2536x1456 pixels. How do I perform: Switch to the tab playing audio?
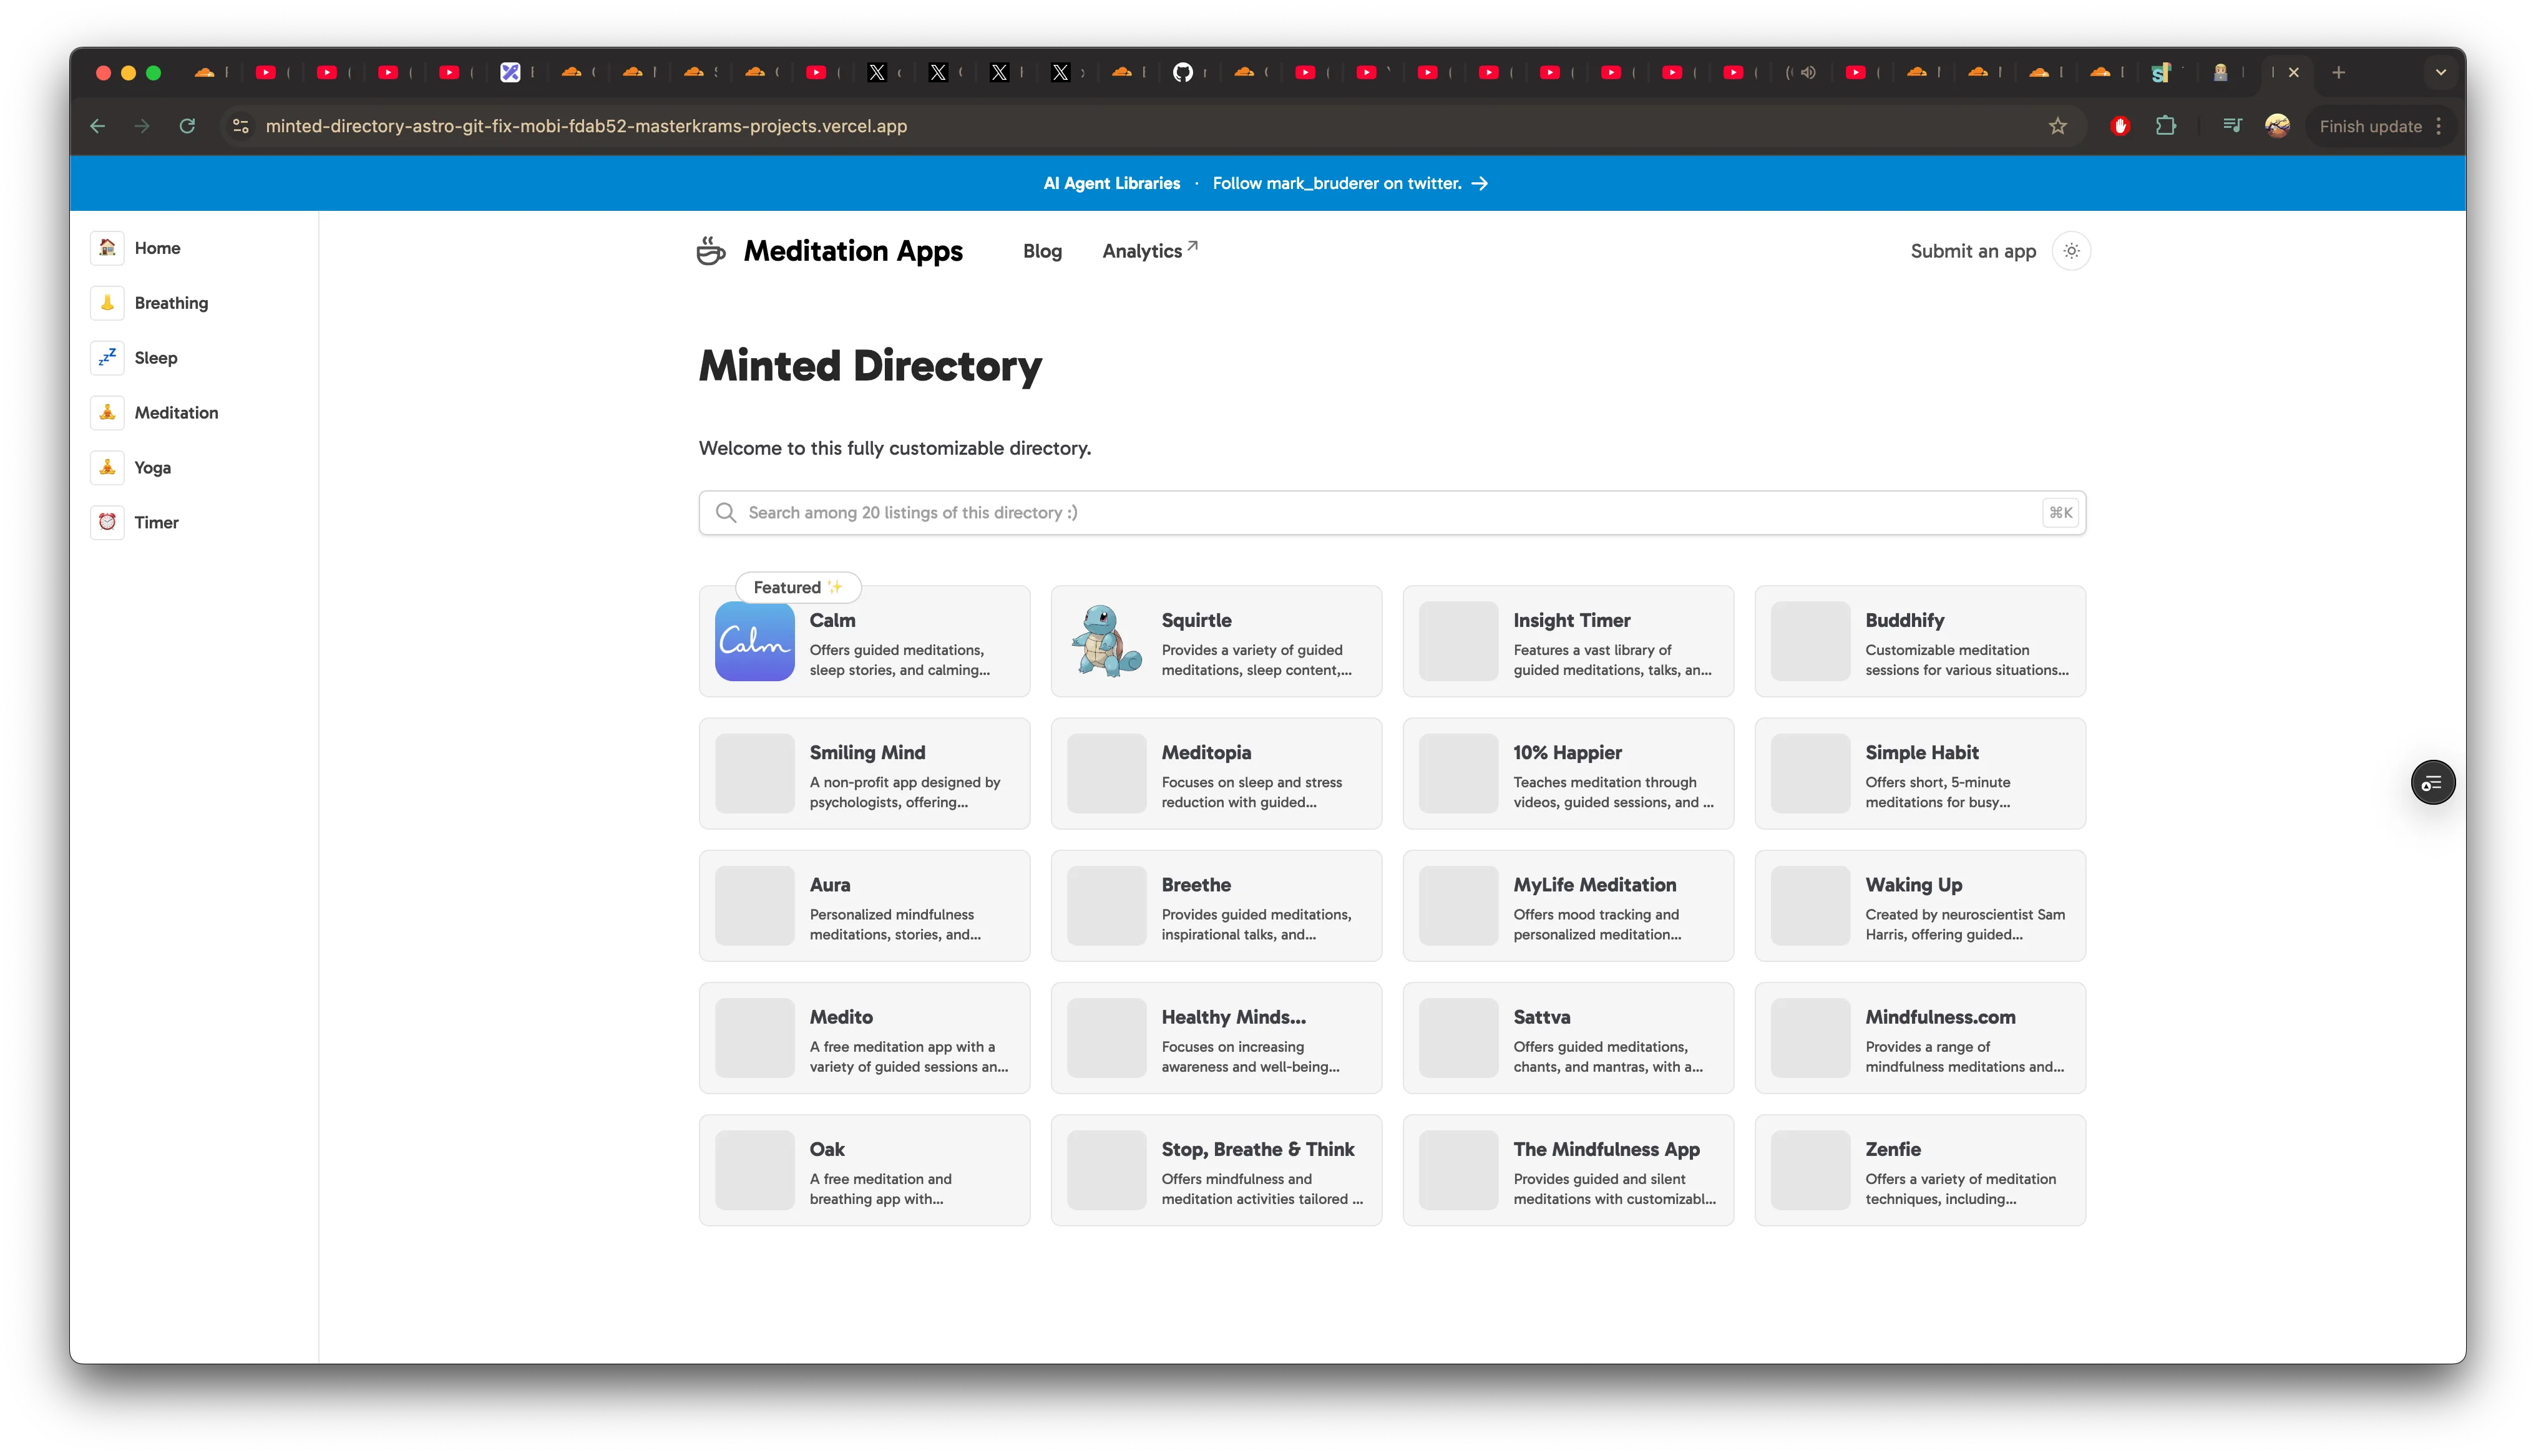coord(1808,72)
